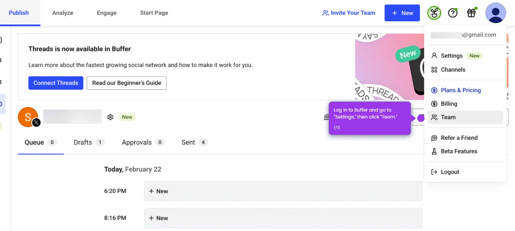Screen dimensions: 515x231
Task: Add new post at 8:16 PM slot
Action: (283, 218)
